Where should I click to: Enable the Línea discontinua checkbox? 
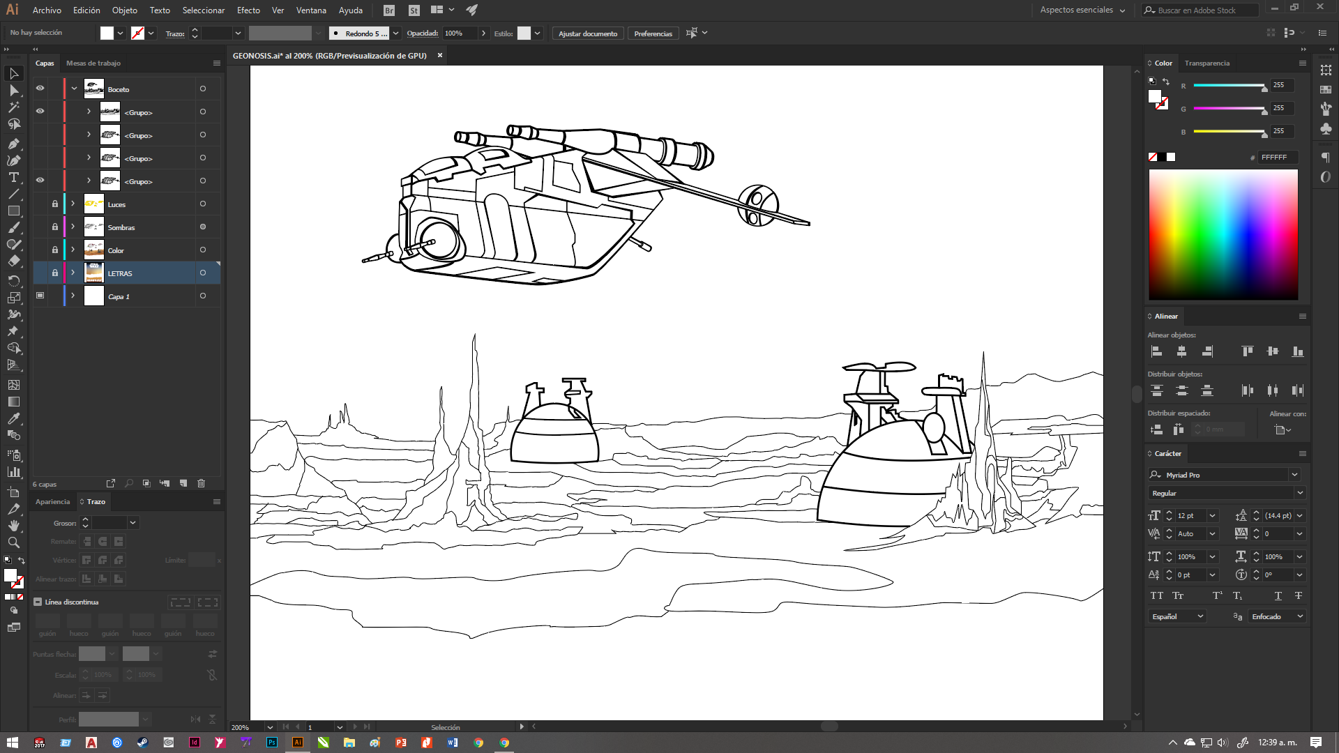pos(38,602)
